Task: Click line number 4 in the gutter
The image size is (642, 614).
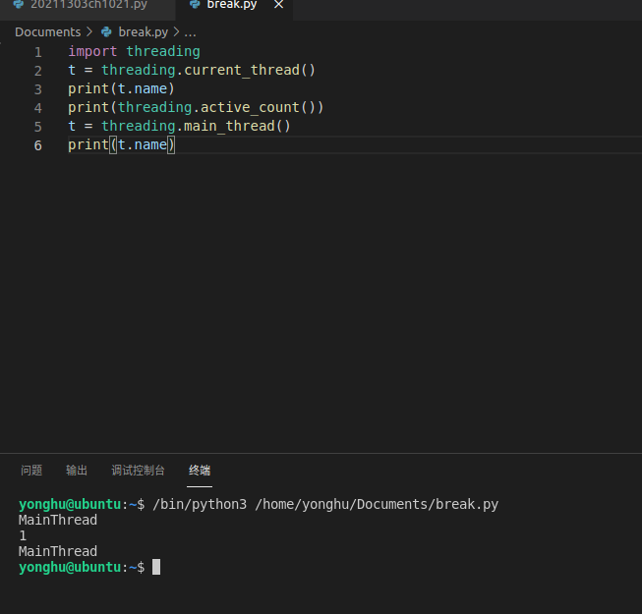Action: point(38,108)
